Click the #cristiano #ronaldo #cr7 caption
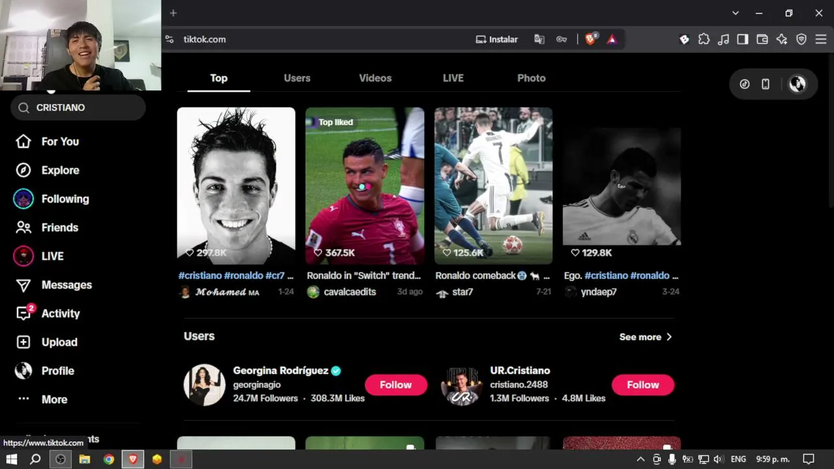 pos(236,276)
